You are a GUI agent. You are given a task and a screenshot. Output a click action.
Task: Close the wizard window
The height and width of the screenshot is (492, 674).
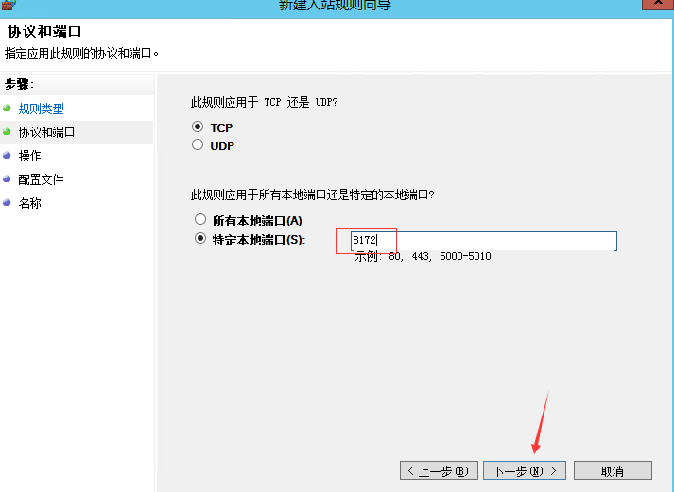tap(658, 4)
